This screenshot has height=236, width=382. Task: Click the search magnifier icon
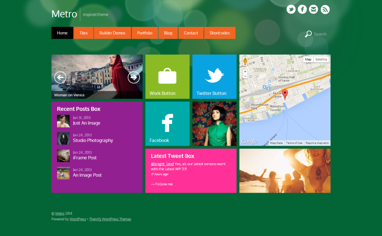[x=308, y=34]
